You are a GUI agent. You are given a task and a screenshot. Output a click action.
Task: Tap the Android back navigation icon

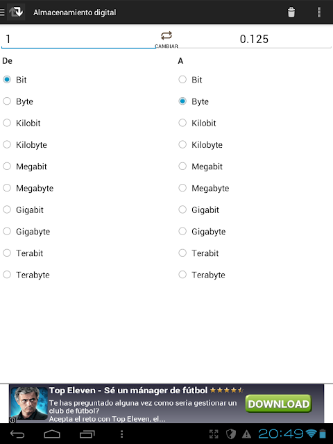click(x=17, y=434)
